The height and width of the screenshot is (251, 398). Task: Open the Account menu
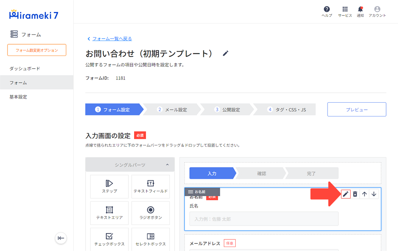[x=377, y=12]
